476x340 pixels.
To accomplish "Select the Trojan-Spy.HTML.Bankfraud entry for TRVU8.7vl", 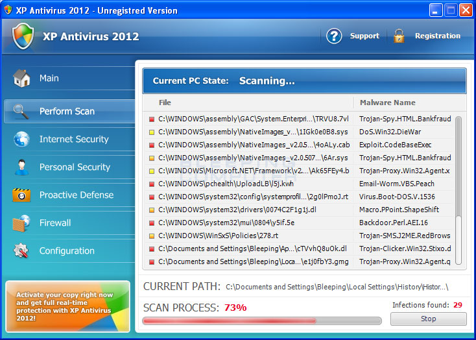I will coord(405,119).
